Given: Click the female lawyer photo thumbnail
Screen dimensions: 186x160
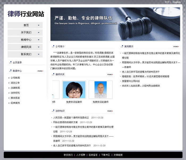Looking at the screenshot, I should (x=74, y=90).
